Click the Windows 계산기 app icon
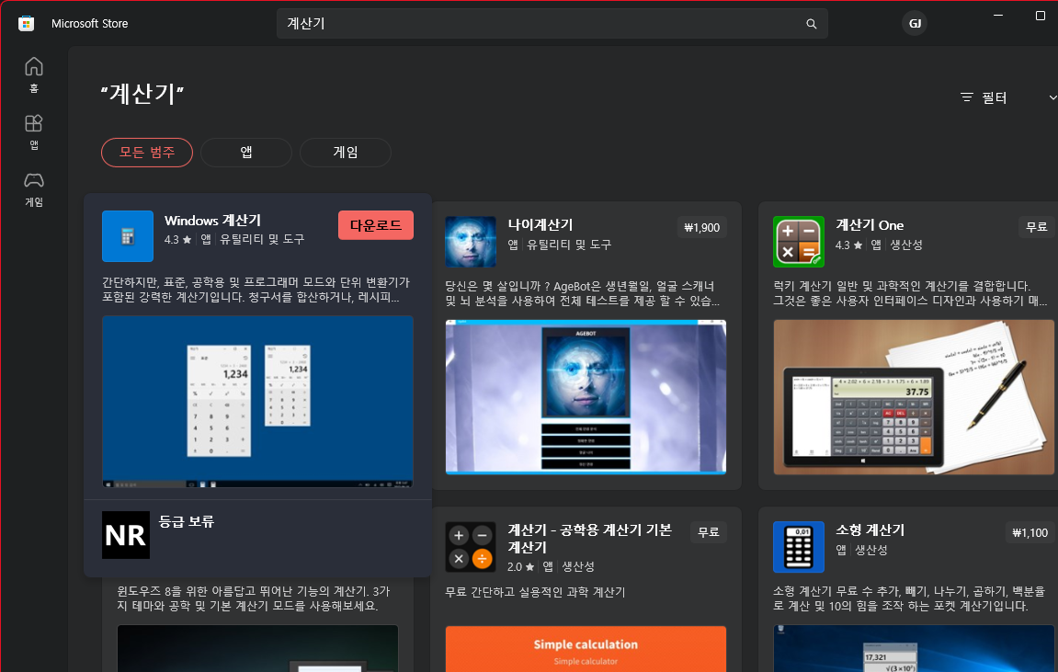Screen dimensions: 1058x672 coord(128,236)
